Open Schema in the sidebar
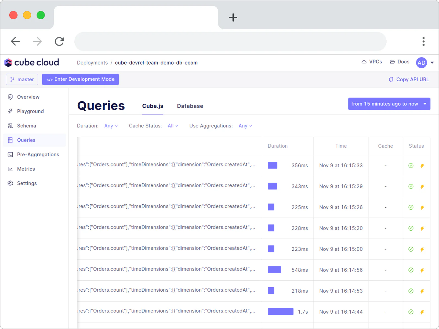Image resolution: width=439 pixels, height=329 pixels. [35, 126]
